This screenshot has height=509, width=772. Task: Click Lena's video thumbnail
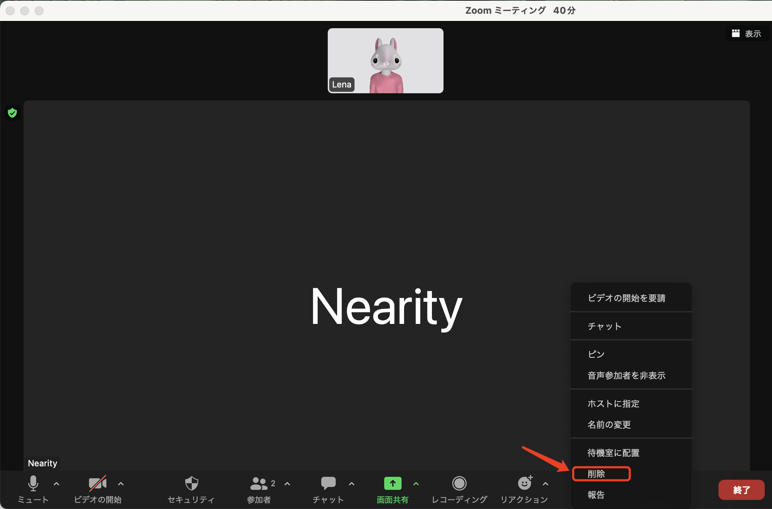point(385,61)
